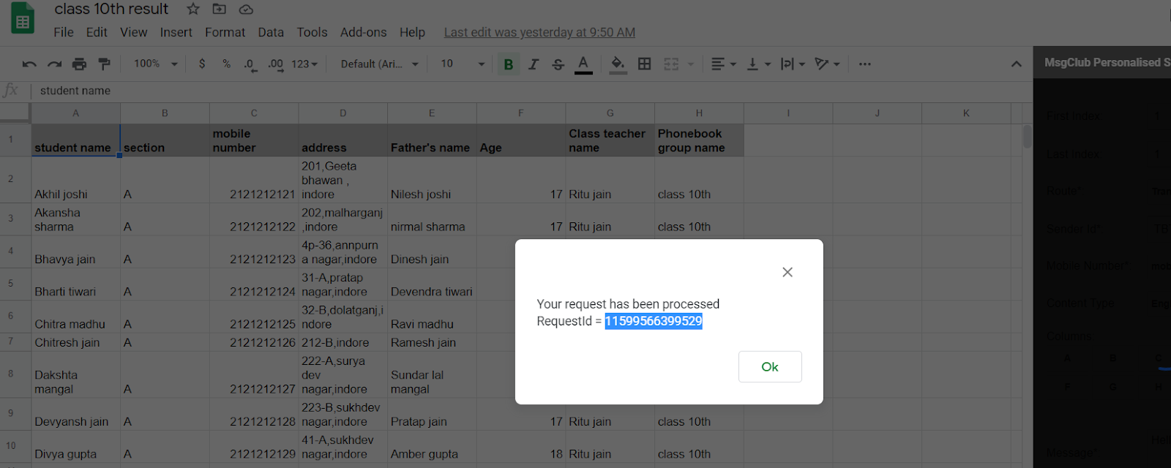Screen dimensions: 1171x468
Task: Select the Paint format tool
Action: click(104, 64)
